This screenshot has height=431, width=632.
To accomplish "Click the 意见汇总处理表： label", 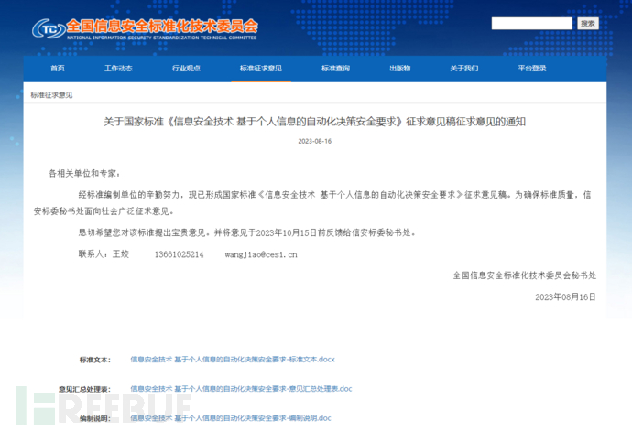I will [x=84, y=389].
